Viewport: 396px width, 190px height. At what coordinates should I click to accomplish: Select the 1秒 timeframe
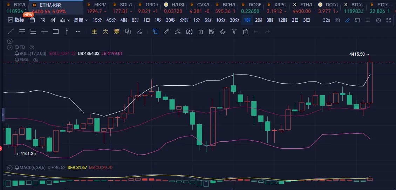tap(158, 20)
